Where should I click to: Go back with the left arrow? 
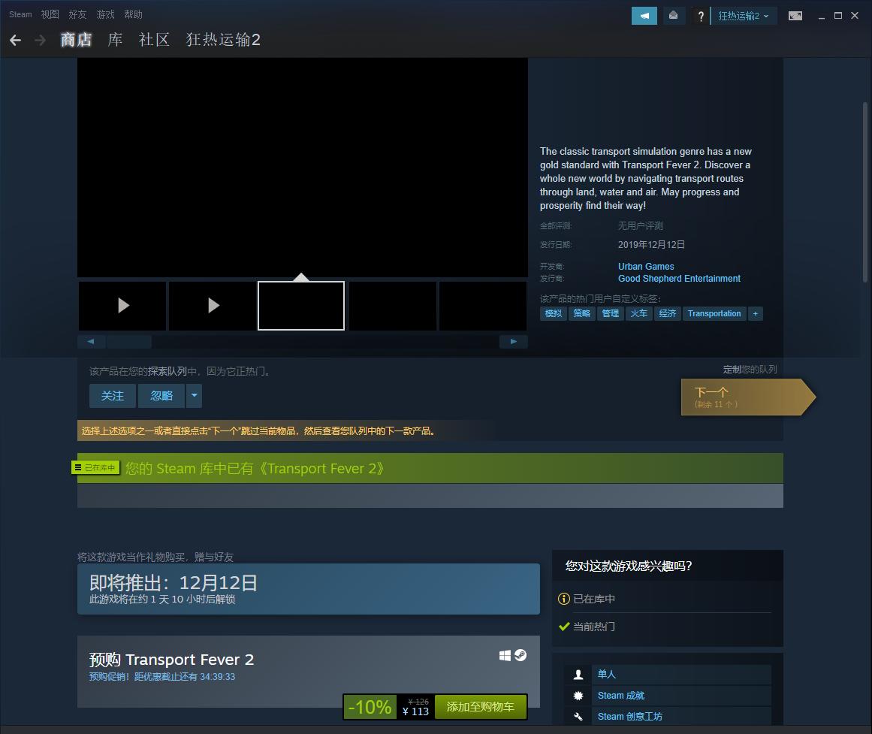16,40
